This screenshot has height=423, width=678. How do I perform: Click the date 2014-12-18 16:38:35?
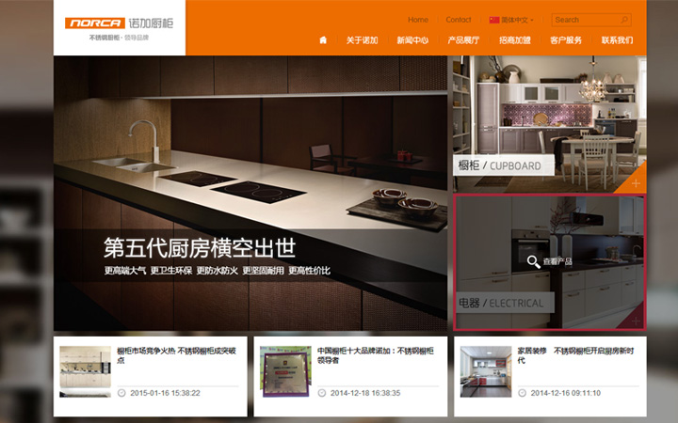(365, 393)
